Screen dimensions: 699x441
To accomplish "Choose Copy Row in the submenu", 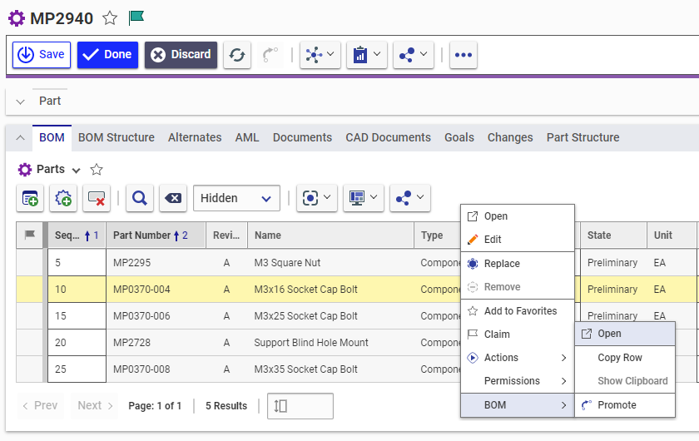I will tap(625, 358).
